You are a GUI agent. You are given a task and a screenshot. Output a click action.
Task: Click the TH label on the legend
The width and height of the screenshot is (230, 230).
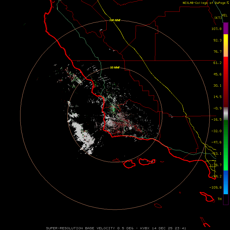[220, 199]
